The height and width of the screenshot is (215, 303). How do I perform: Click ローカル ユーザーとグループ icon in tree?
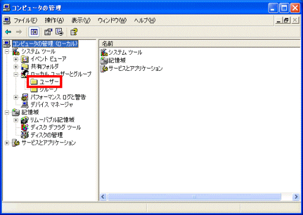pos(25,74)
